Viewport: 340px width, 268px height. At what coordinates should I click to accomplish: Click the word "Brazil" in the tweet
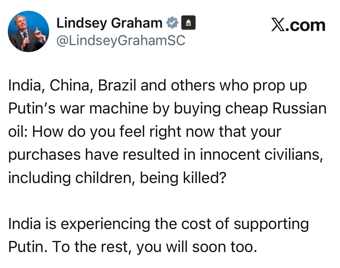(117, 85)
